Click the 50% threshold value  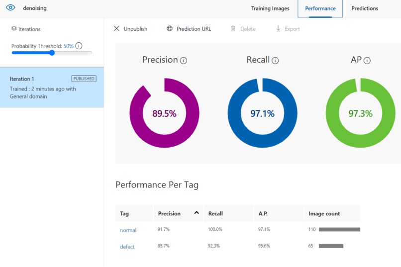click(x=68, y=46)
